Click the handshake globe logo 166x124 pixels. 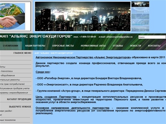point(13,16)
